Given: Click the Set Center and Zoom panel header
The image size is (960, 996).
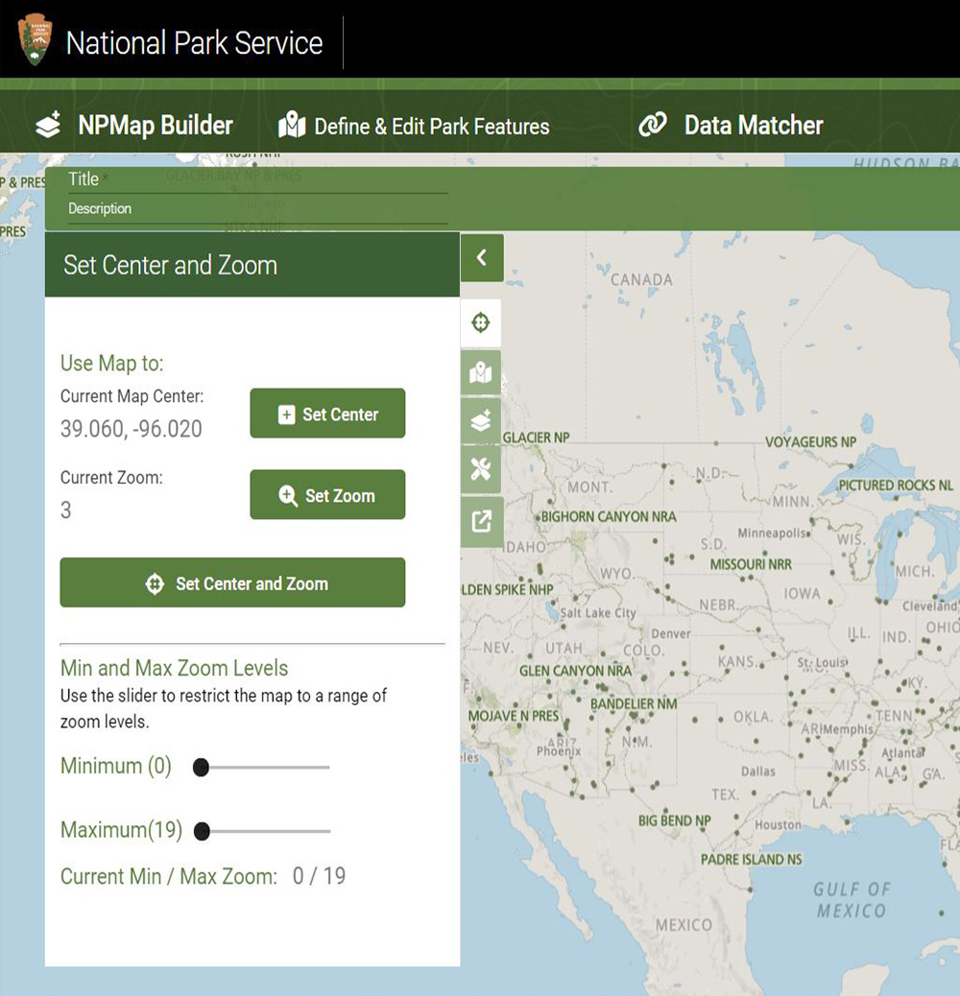Looking at the screenshot, I should [252, 265].
